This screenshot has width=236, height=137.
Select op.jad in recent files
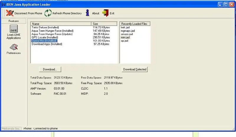(x=124, y=41)
